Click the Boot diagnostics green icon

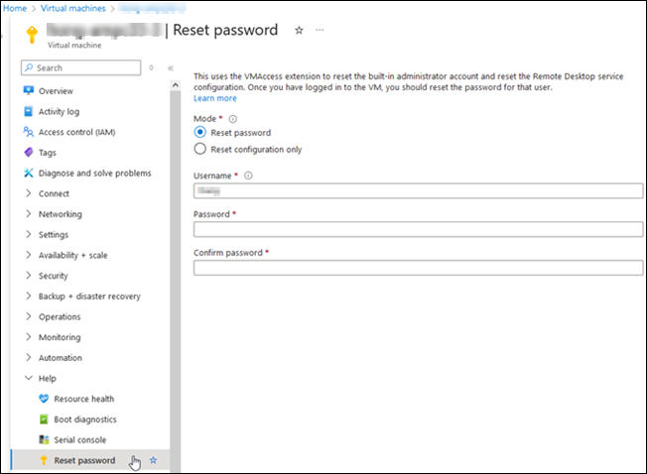point(44,419)
